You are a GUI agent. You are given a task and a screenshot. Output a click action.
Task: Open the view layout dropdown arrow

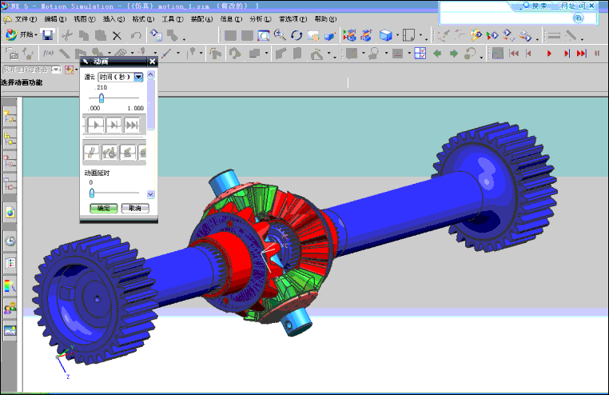[x=421, y=36]
